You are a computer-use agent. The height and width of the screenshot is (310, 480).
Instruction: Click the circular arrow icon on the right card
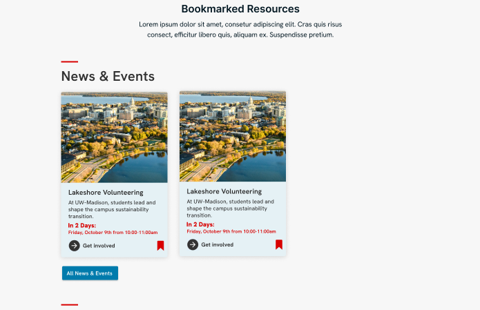pyautogui.click(x=193, y=244)
